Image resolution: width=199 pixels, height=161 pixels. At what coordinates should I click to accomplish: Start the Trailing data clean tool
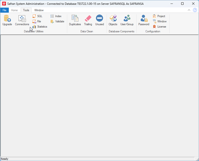coord(88,20)
